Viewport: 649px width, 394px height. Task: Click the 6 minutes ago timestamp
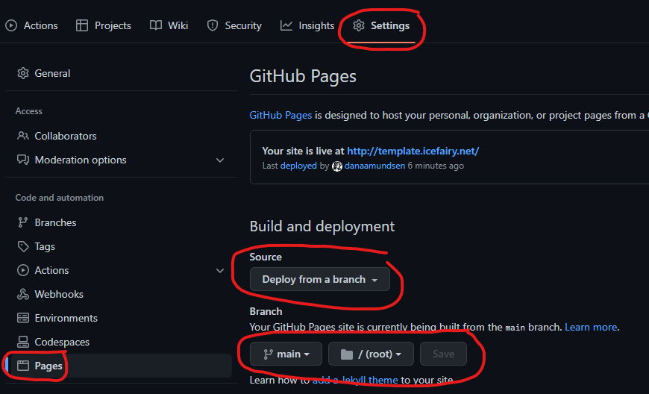tap(436, 166)
